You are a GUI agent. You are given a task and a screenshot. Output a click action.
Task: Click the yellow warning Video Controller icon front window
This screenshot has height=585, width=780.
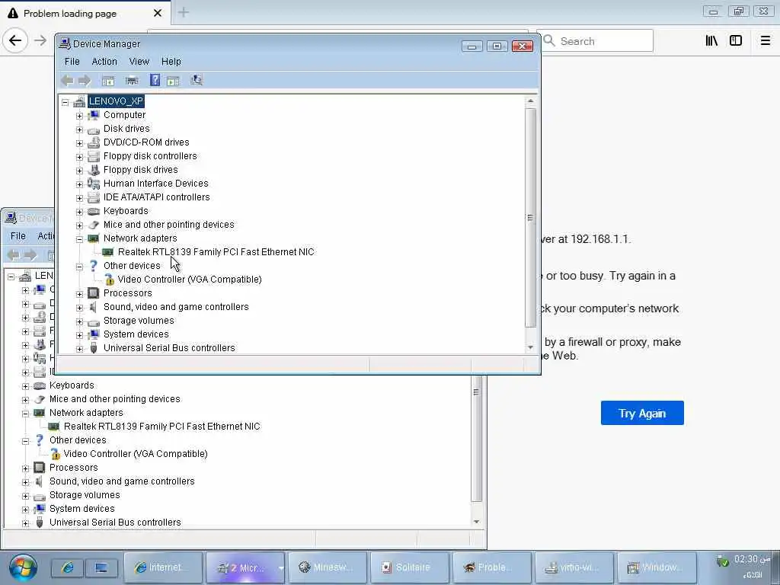[110, 280]
